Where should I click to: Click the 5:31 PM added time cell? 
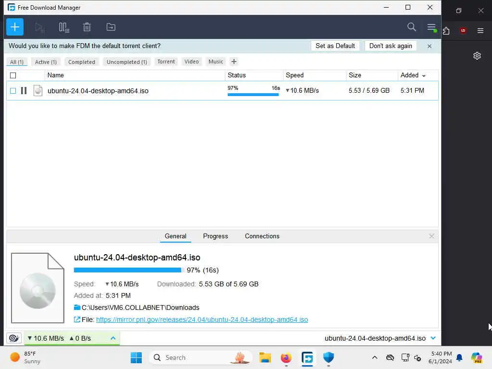coord(412,91)
